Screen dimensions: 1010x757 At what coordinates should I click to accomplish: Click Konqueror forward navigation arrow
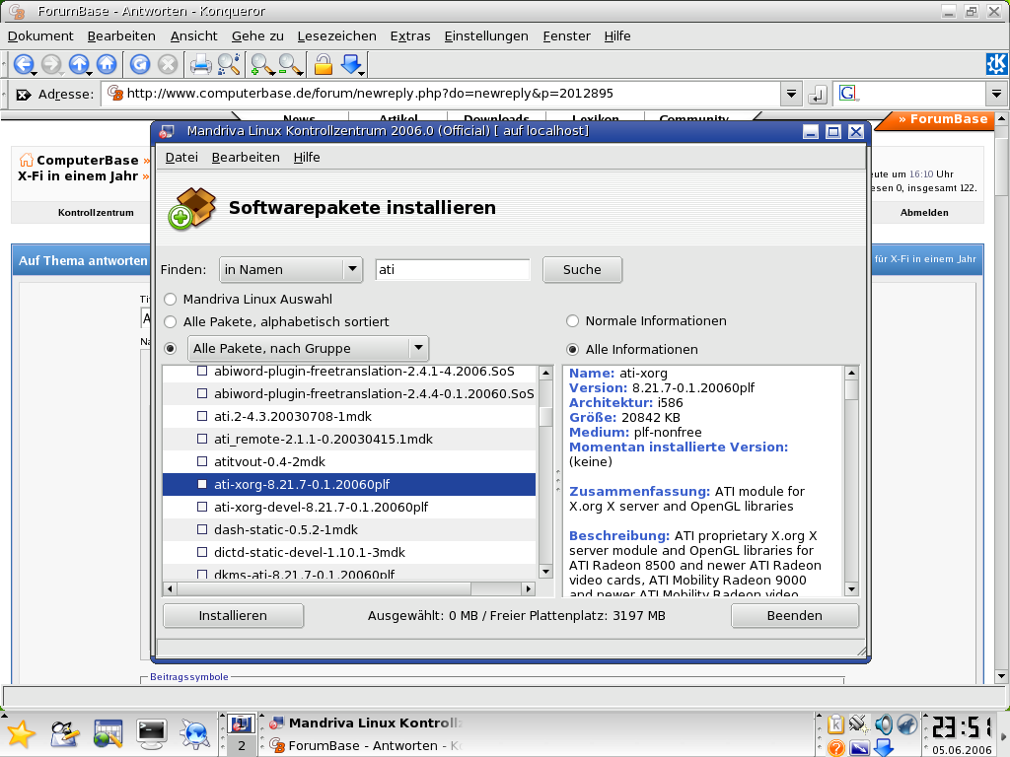[51, 64]
